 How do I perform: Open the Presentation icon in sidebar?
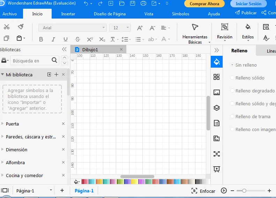point(216,169)
